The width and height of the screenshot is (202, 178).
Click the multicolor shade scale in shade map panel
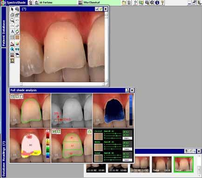[48, 144]
